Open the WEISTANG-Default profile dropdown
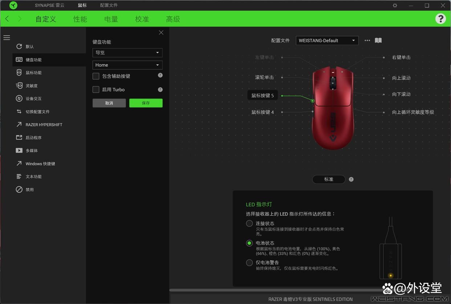Viewport: 451px width, 304px height. click(x=326, y=40)
